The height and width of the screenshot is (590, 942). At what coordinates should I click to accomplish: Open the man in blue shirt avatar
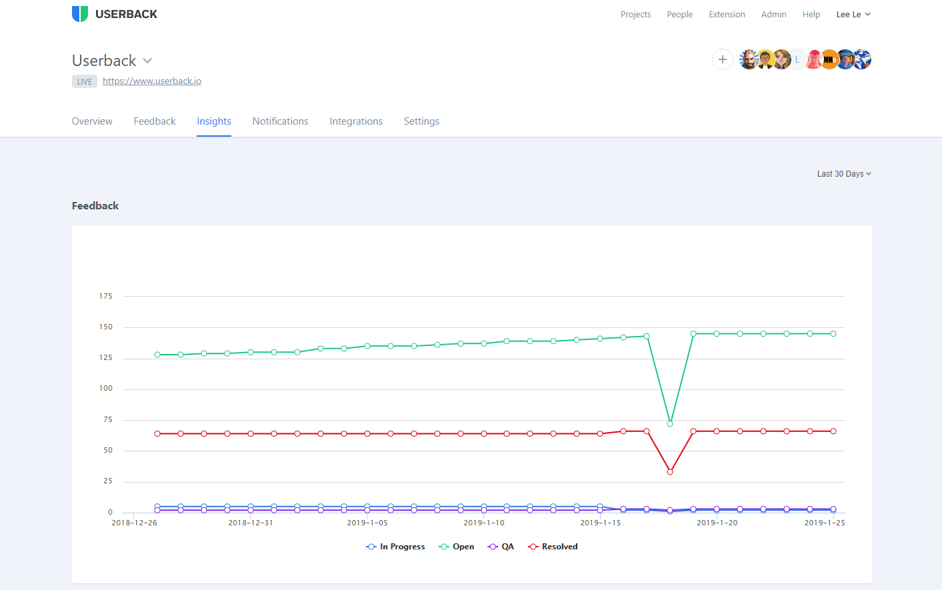click(x=845, y=59)
